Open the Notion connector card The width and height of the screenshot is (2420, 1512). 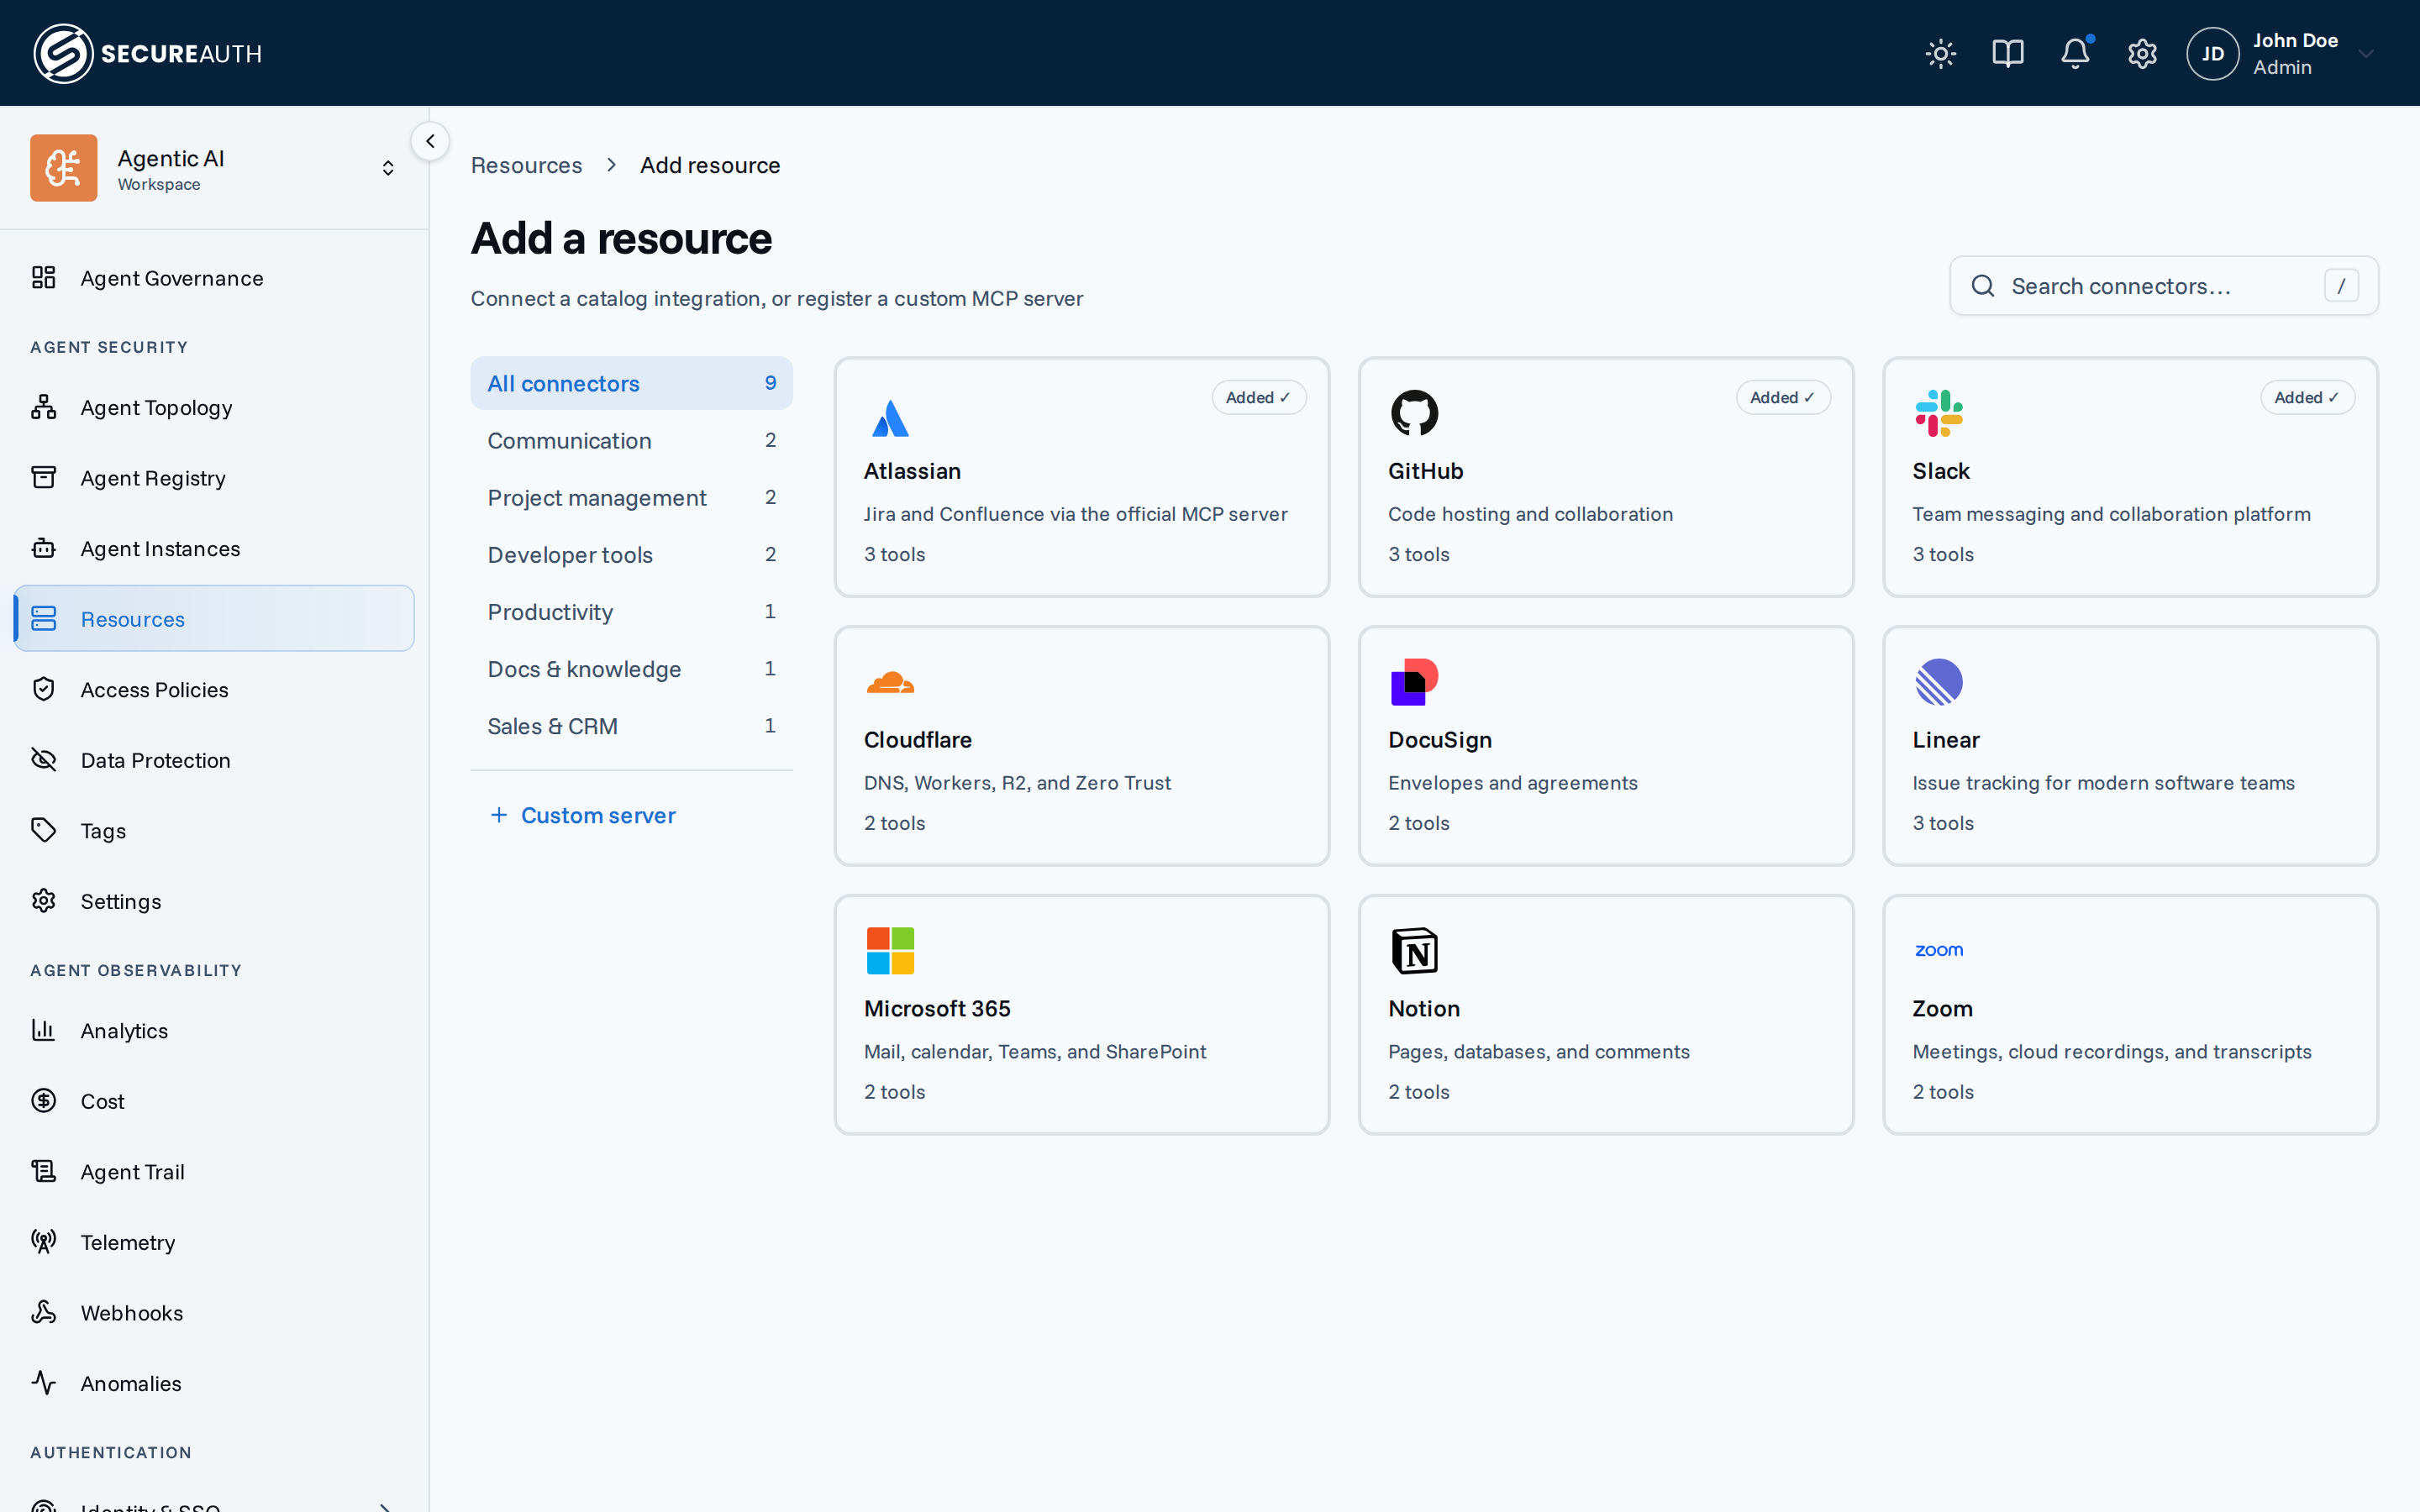(1605, 1015)
